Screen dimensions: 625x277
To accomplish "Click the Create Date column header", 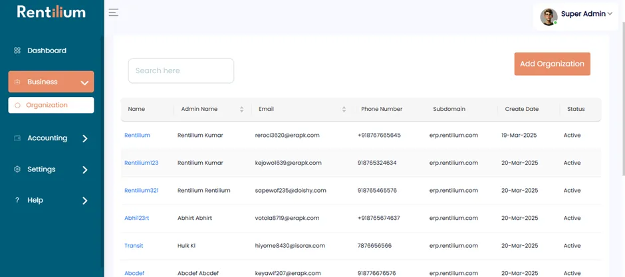I will [522, 109].
